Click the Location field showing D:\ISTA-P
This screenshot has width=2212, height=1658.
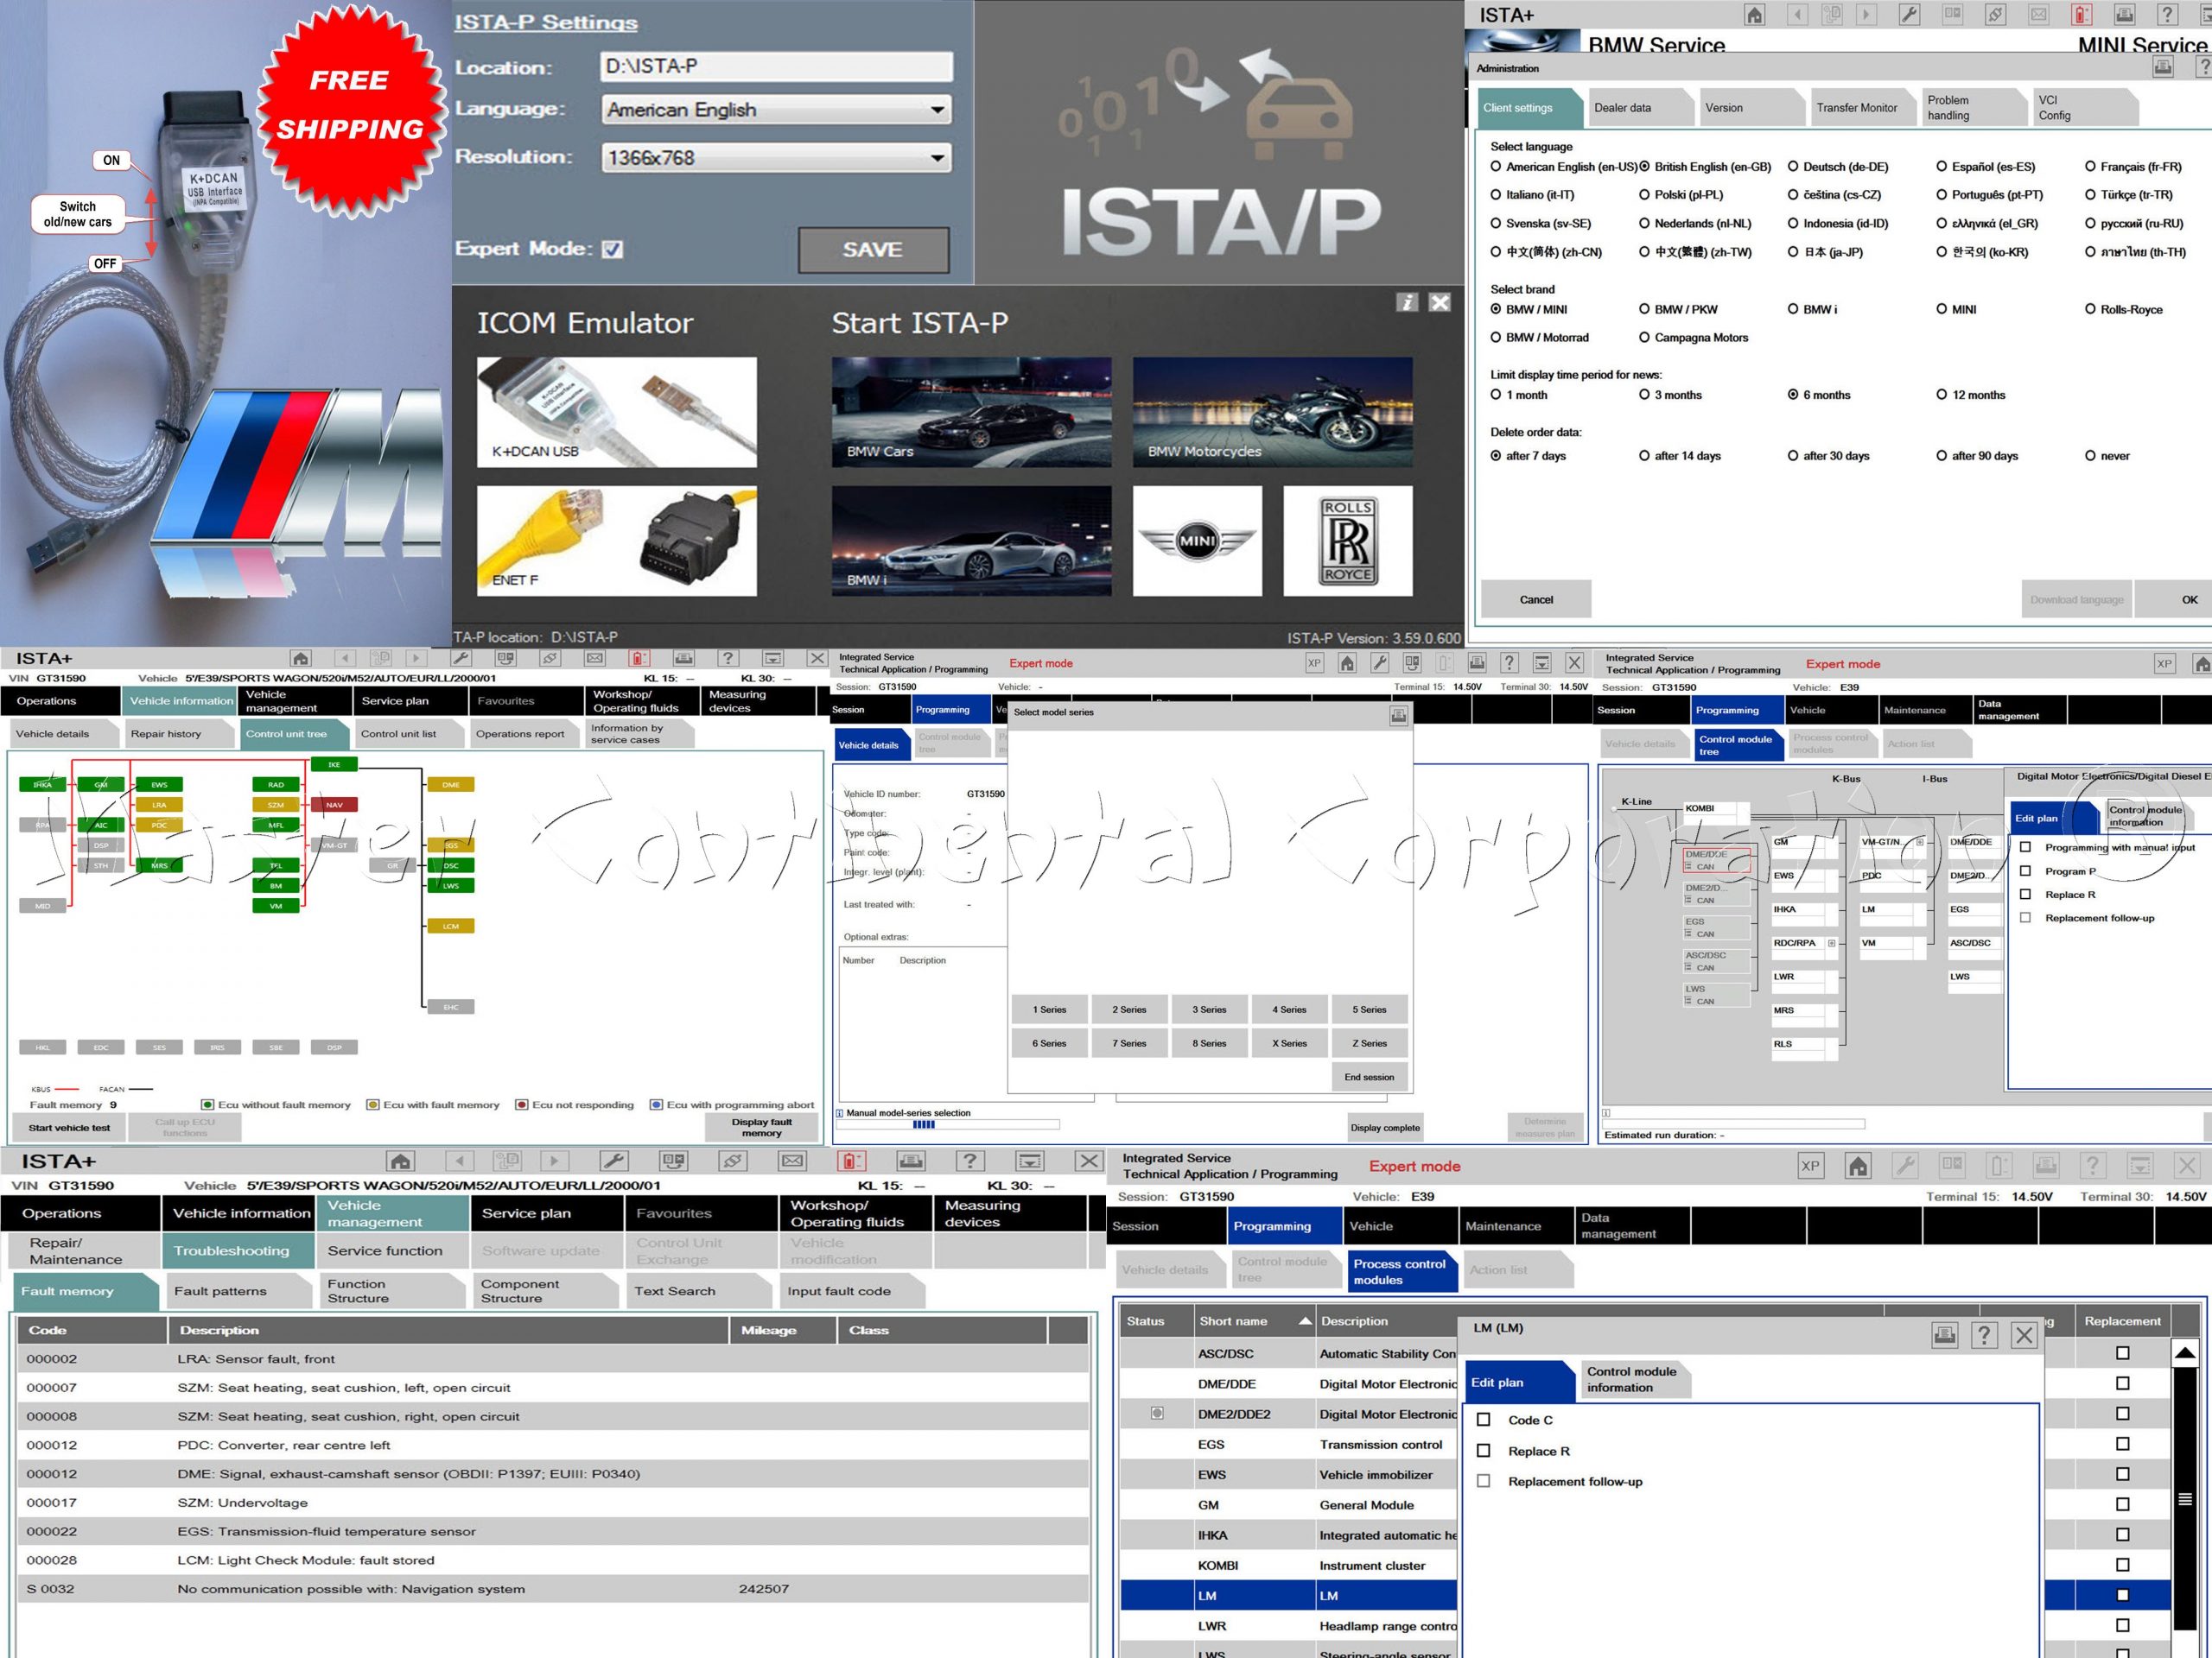click(x=778, y=66)
